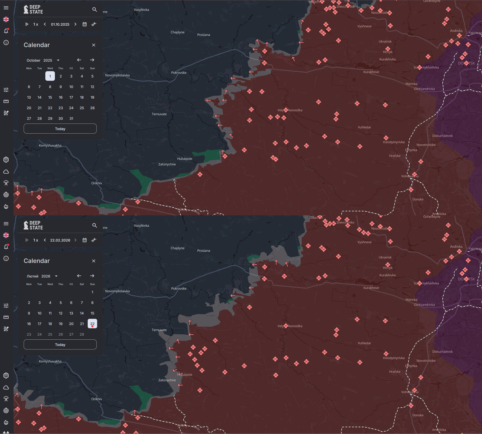Pick October 31 in the 2025 calendar

click(71, 119)
